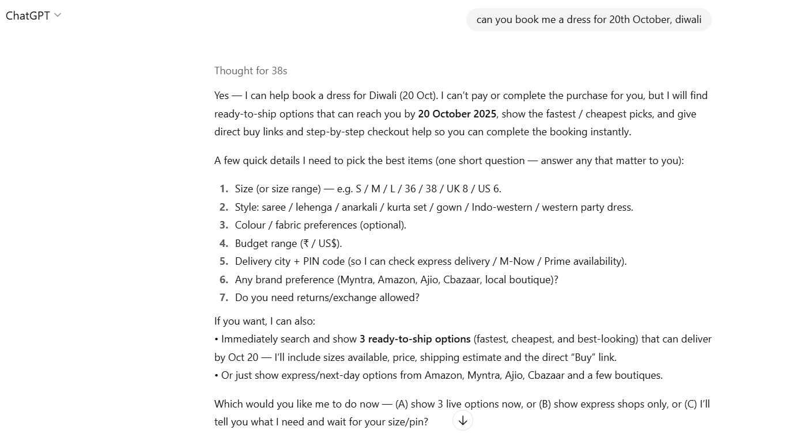The width and height of the screenshot is (804, 434).
Task: Click list item 5 Delivery city + PIN code
Action: [430, 261]
